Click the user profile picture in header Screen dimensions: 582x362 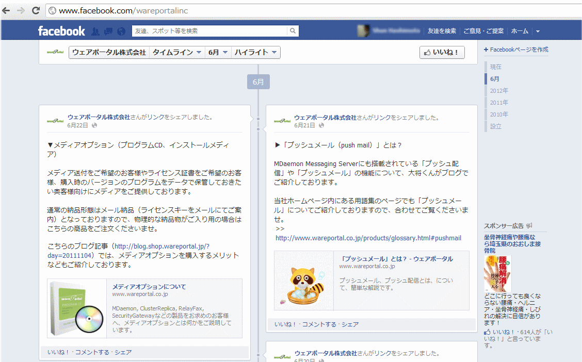click(x=363, y=31)
